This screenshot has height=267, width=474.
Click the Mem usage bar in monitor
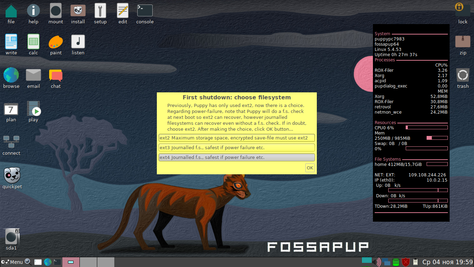437,138
